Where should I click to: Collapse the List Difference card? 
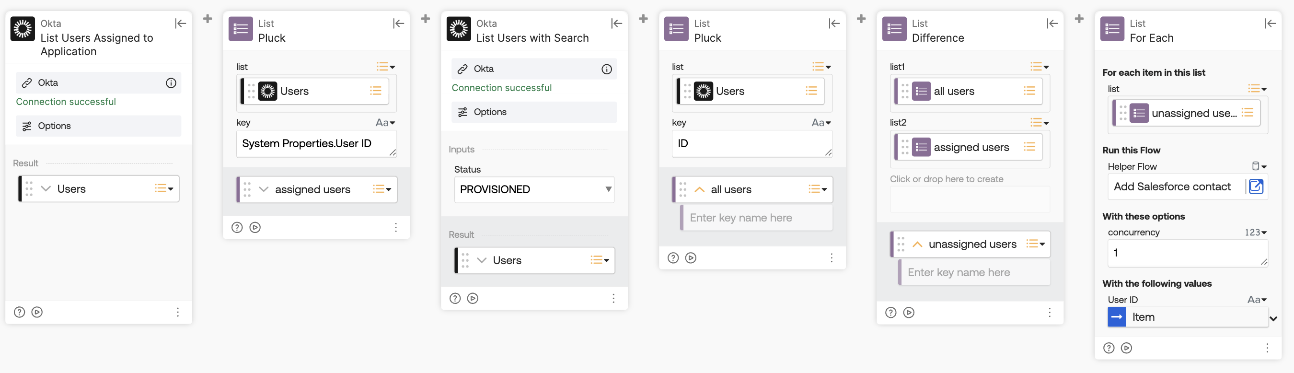coord(1052,23)
